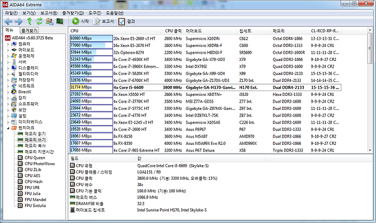Select the CPU Hash benchmark icon

pyautogui.click(x=20, y=182)
